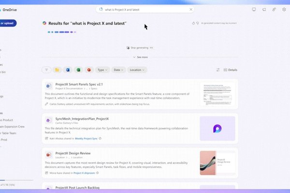Open the settings gear icon

point(284,10)
